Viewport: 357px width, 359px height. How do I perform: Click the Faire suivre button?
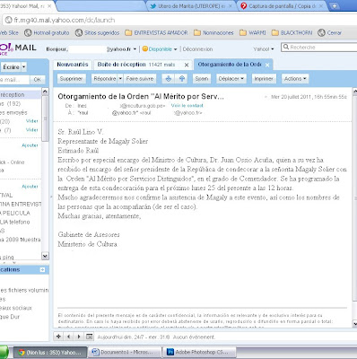(x=140, y=79)
